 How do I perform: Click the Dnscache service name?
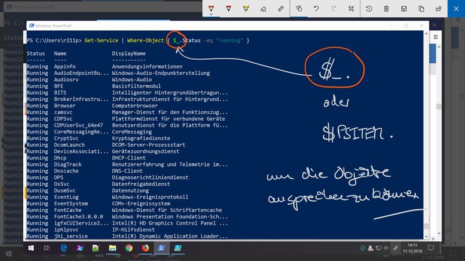pos(66,171)
